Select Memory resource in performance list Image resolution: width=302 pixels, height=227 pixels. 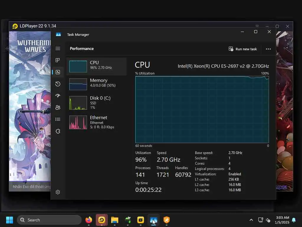96,84
